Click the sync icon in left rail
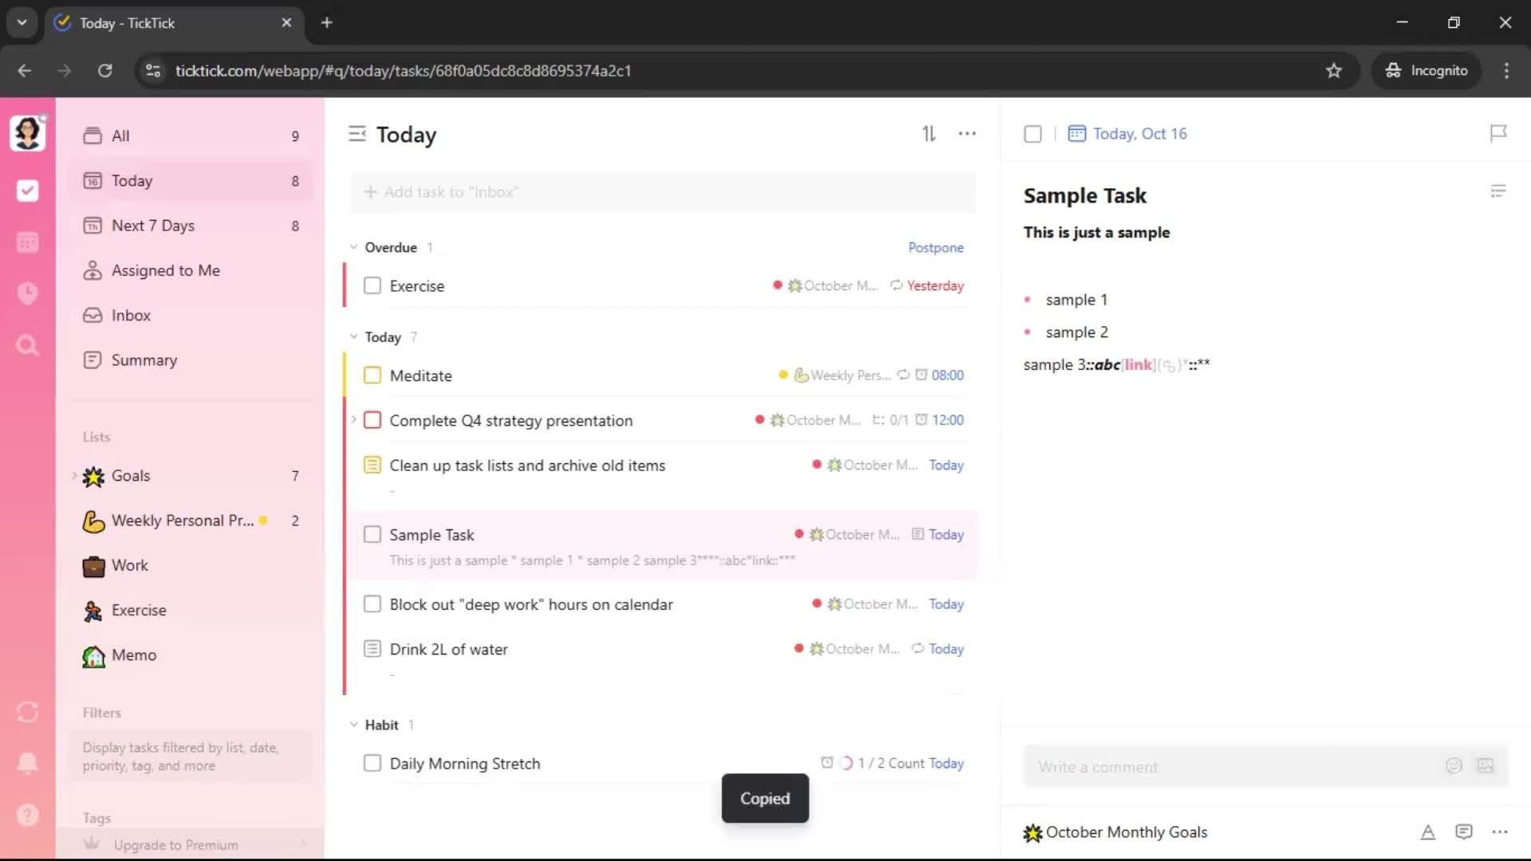This screenshot has height=861, width=1531. (x=27, y=712)
